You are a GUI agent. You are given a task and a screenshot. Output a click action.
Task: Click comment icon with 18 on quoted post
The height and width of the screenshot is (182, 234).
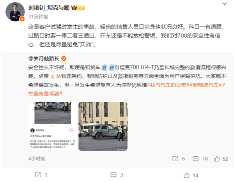pyautogui.click(x=200, y=159)
